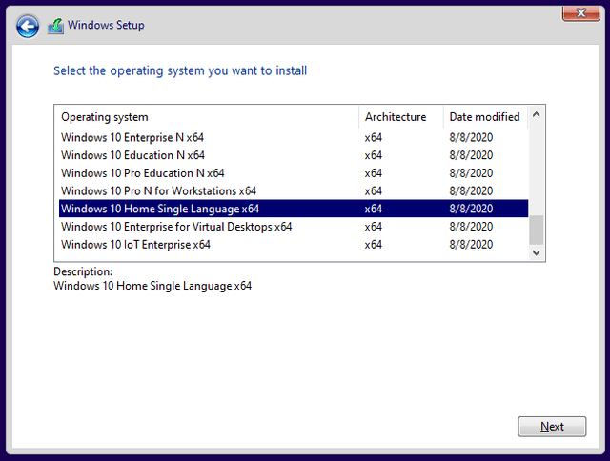Click x64 cell in Education N row
Viewport: 610px width, 461px height.
tap(373, 155)
